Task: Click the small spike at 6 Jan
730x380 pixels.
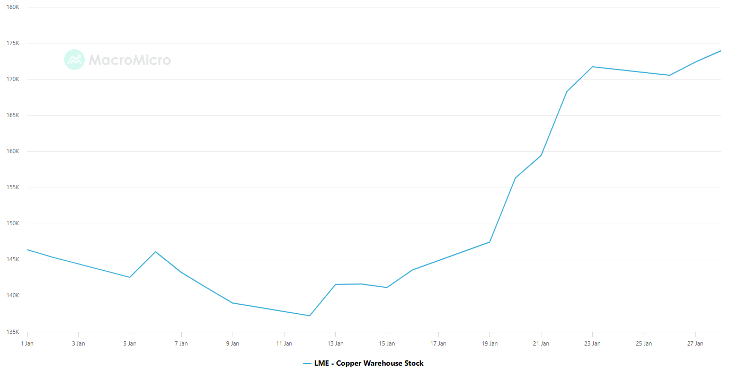Action: pos(156,251)
